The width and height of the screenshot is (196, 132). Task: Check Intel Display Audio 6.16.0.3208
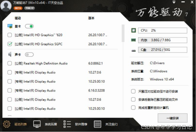(10, 91)
